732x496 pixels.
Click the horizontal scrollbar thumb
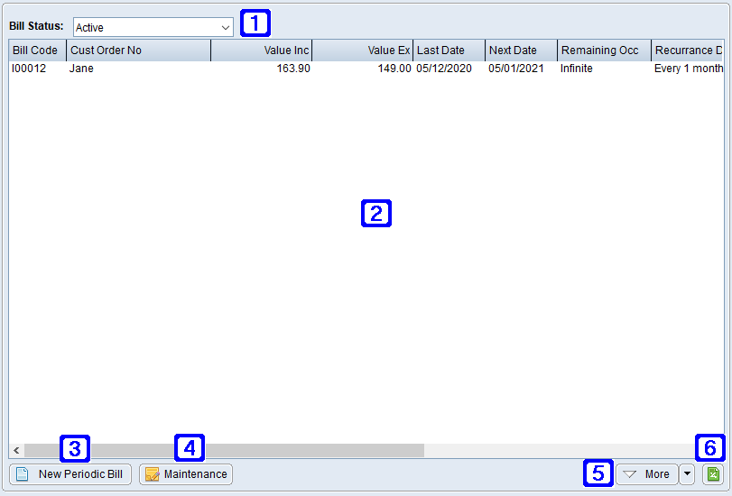coord(224,450)
